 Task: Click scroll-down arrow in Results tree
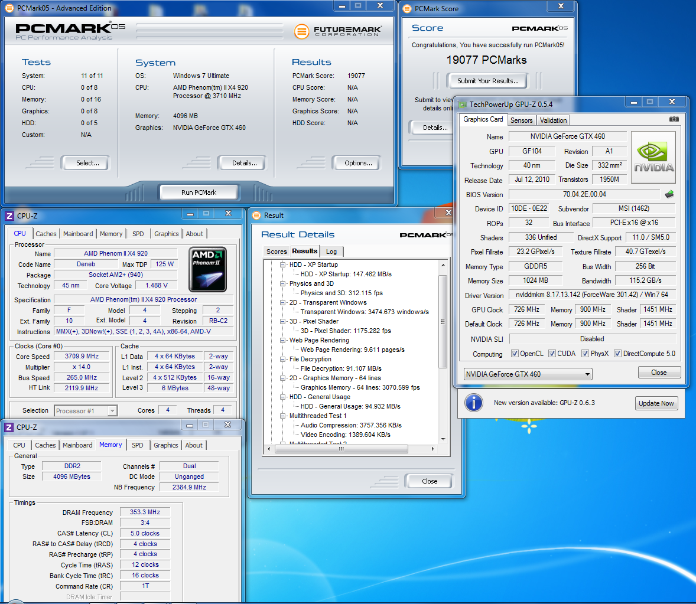click(443, 439)
